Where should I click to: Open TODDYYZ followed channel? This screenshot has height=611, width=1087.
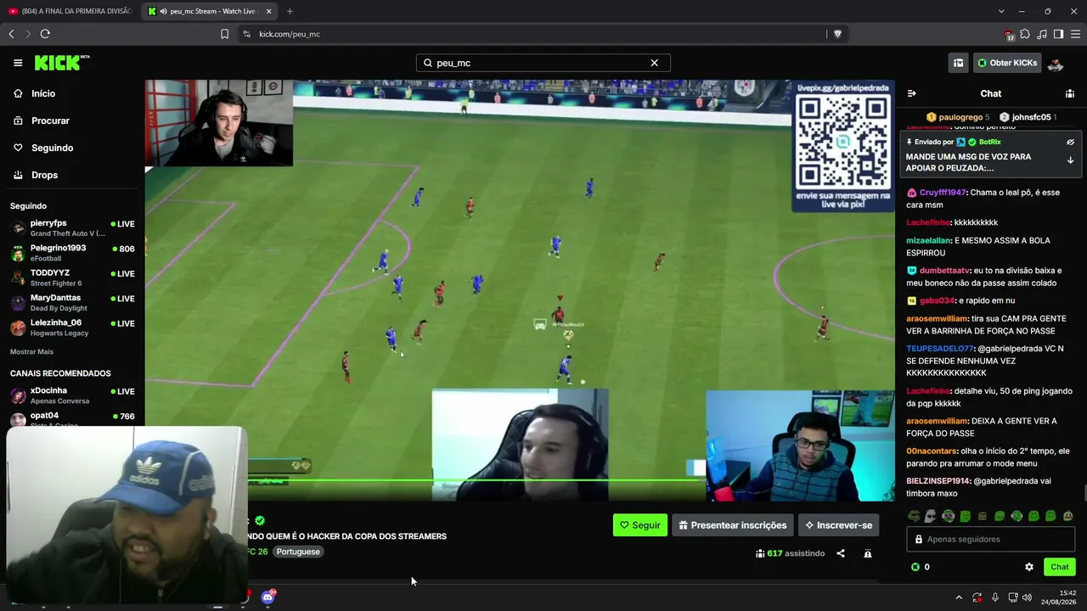pyautogui.click(x=72, y=278)
